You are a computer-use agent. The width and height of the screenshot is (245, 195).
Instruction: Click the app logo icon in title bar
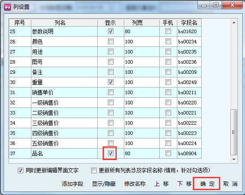point(8,7)
